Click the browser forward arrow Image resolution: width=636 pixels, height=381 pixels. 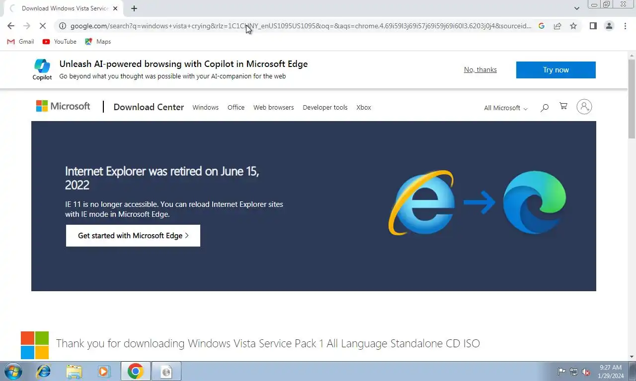(27, 26)
